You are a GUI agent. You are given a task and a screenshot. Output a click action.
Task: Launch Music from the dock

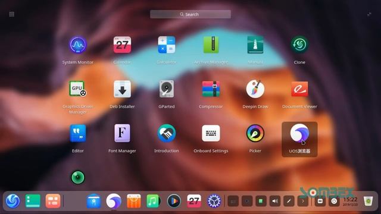[x=153, y=201]
